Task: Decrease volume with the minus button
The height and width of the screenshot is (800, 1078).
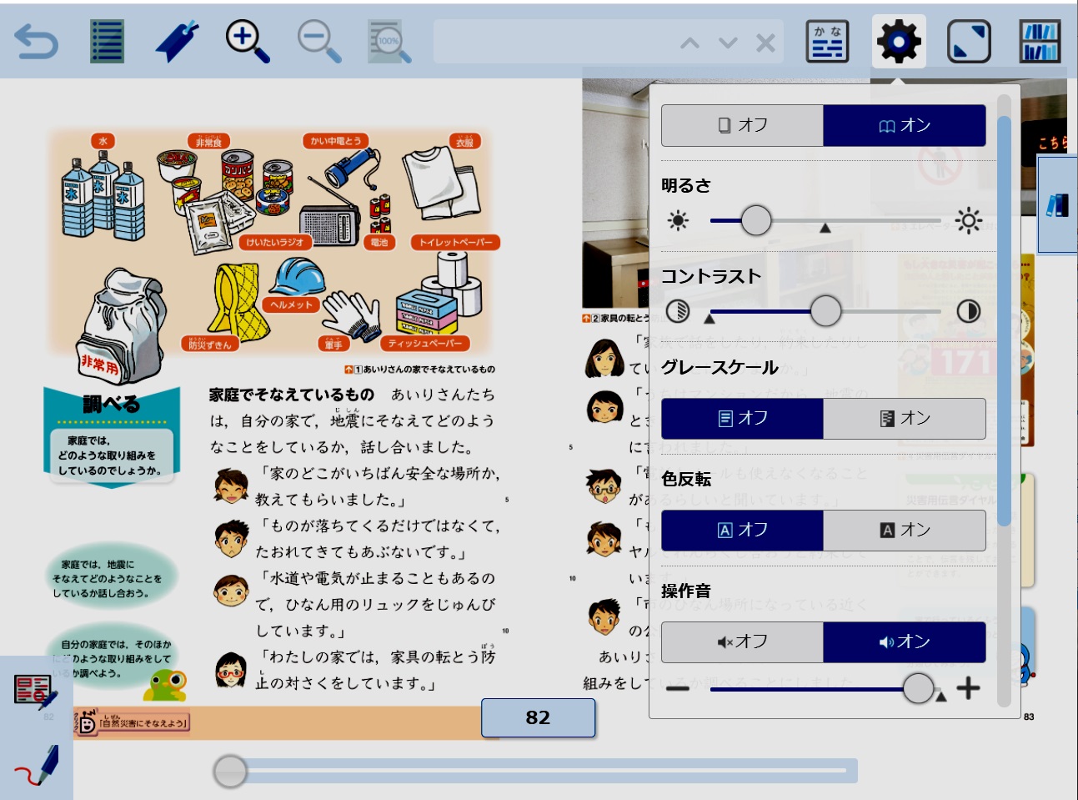Action: pos(678,688)
